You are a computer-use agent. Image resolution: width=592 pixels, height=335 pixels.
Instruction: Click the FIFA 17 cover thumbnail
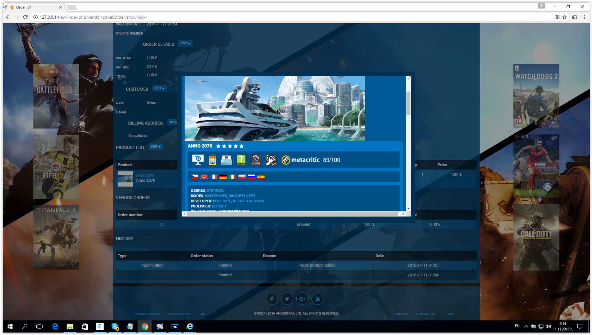56,167
